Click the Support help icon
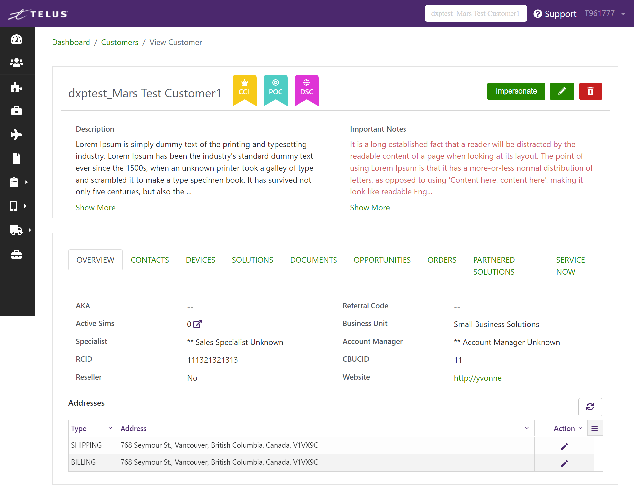This screenshot has height=500, width=634. [x=538, y=14]
